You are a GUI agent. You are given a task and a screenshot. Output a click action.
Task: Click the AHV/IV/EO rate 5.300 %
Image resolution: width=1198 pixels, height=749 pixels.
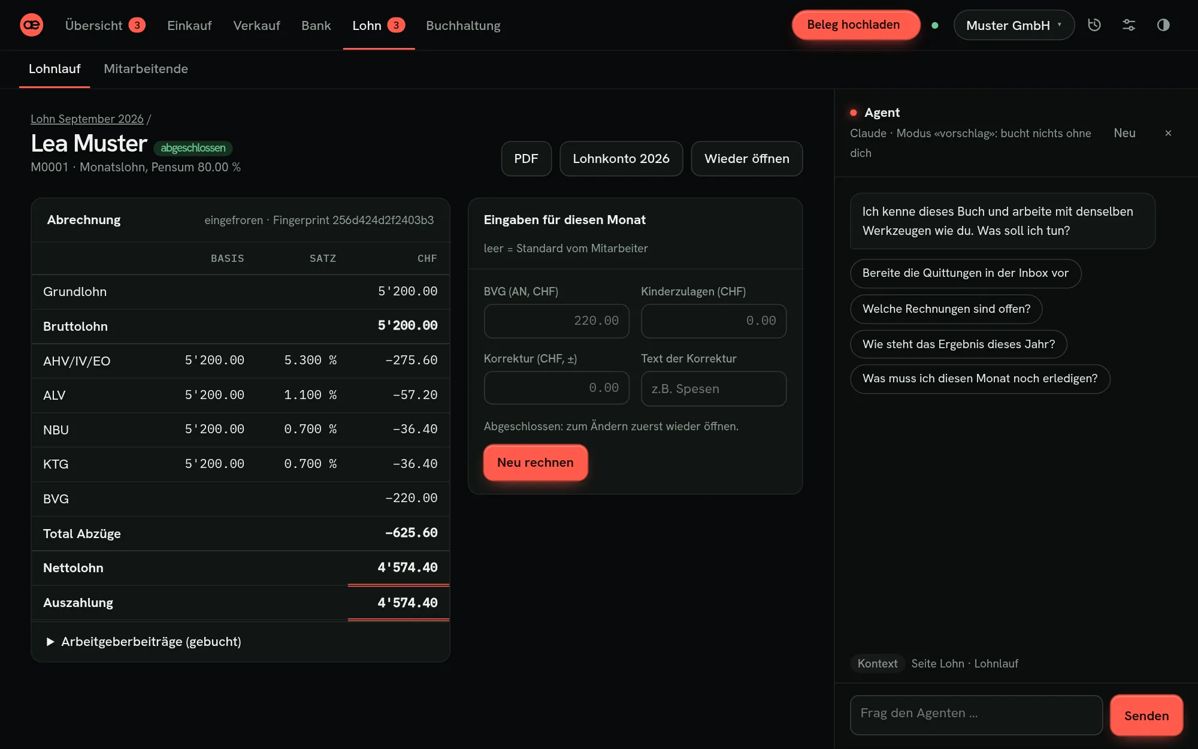(x=310, y=360)
